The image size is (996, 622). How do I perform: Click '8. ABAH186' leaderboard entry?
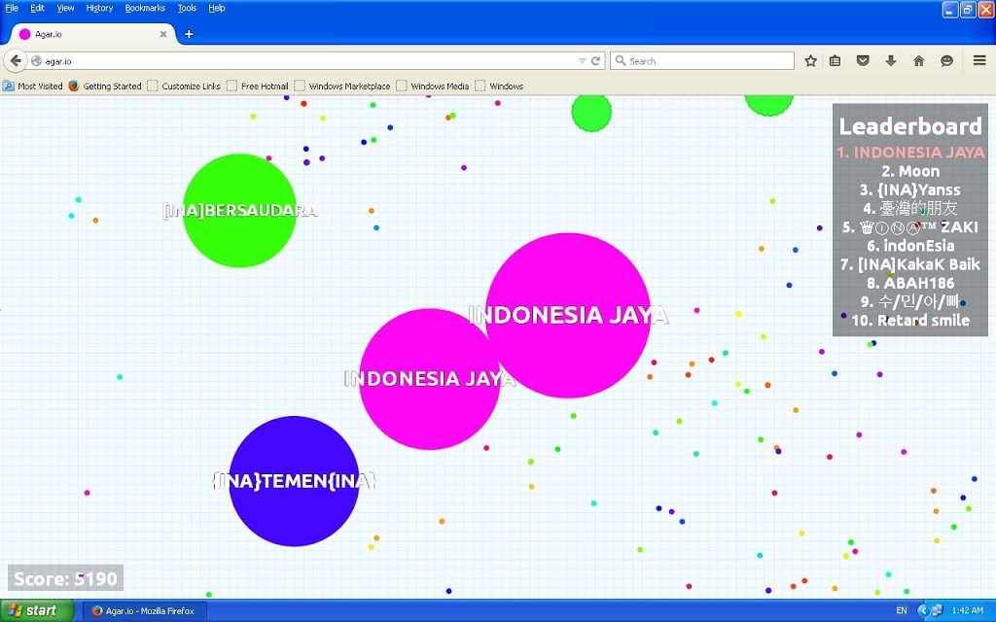pyautogui.click(x=910, y=283)
